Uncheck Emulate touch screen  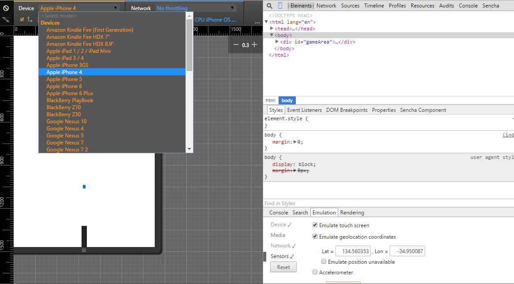coord(315,225)
